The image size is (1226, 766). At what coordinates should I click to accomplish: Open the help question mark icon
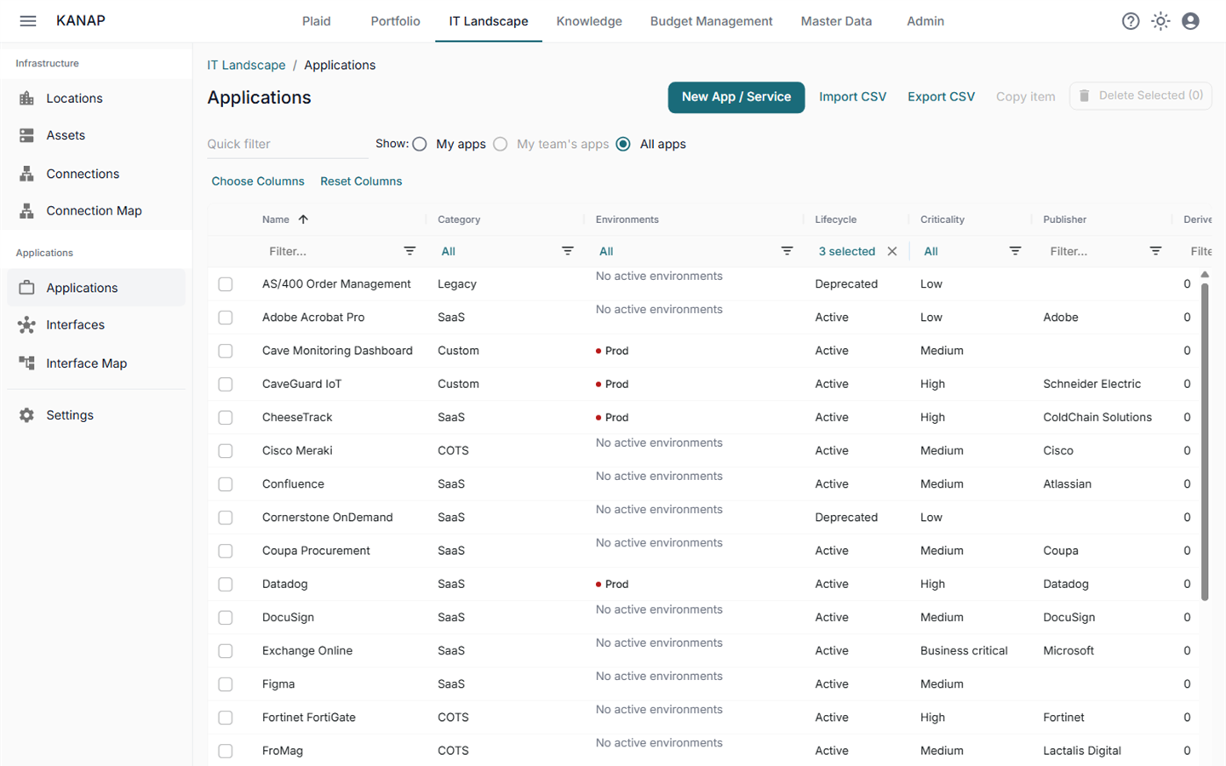tap(1131, 21)
